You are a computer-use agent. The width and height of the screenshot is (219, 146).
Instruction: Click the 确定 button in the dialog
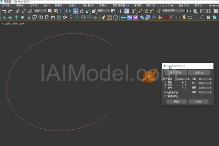point(176,102)
